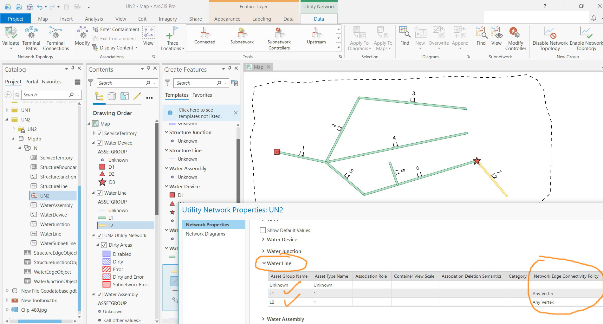The image size is (603, 324).
Task: Open Modify Controller tool
Action: pyautogui.click(x=515, y=38)
